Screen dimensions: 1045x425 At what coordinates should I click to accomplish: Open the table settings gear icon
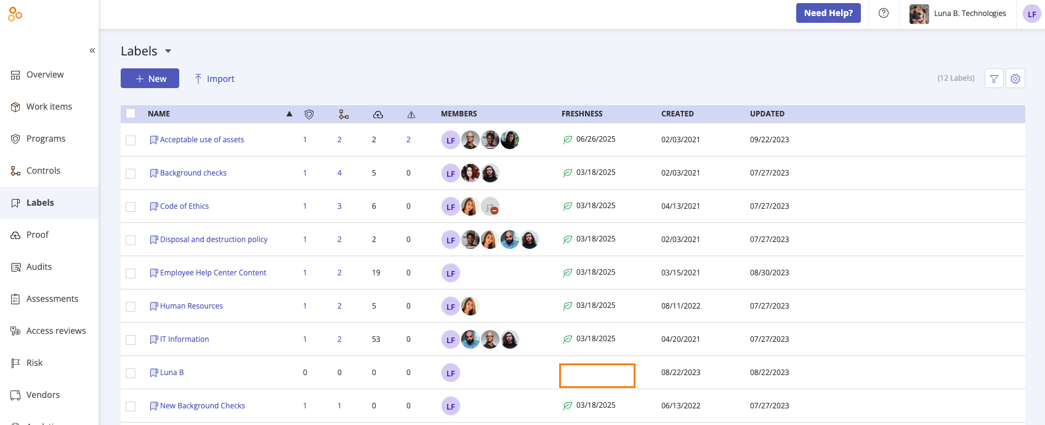tap(1015, 78)
